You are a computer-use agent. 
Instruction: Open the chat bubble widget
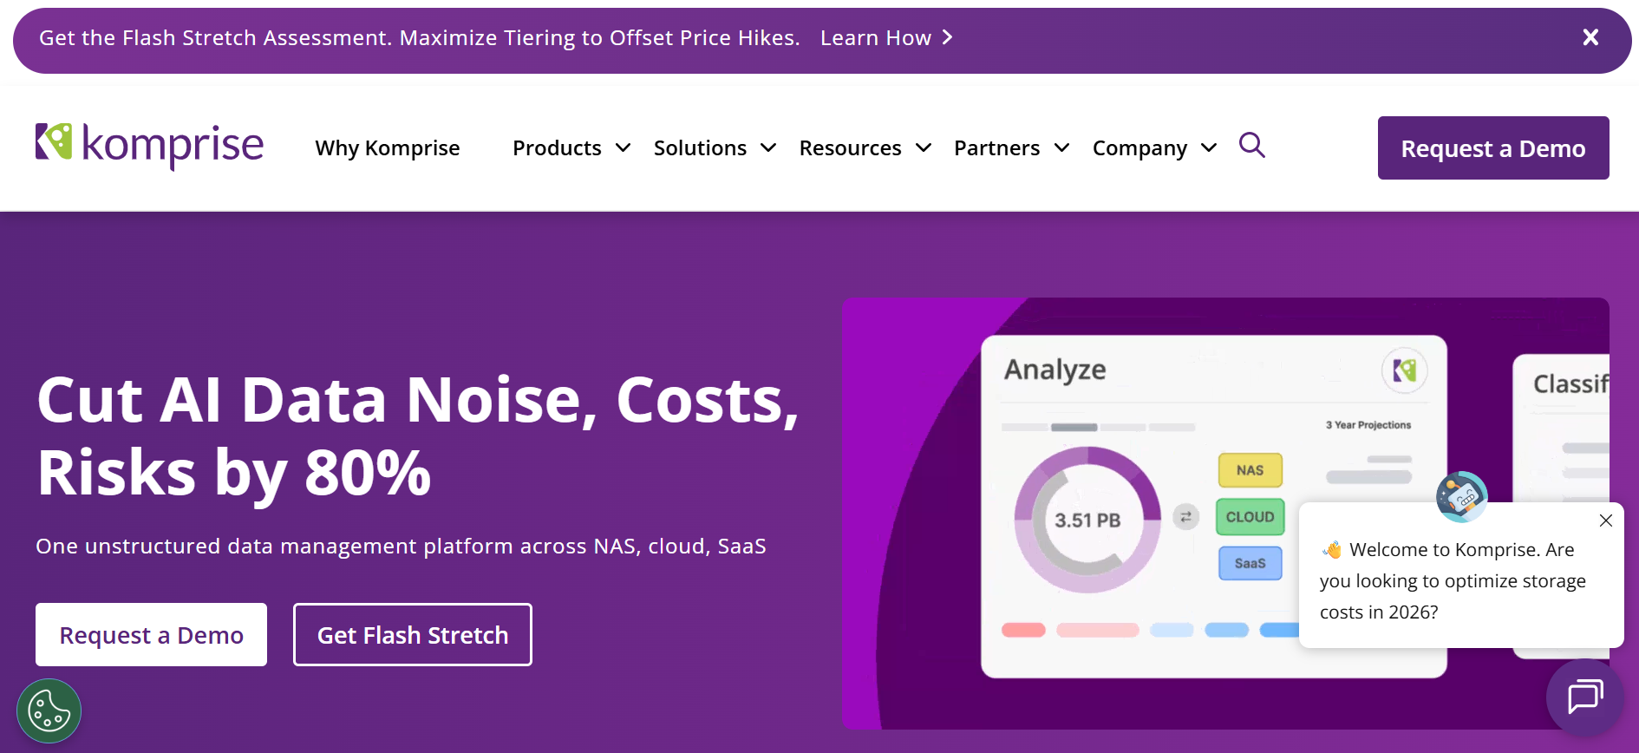pos(1584,698)
